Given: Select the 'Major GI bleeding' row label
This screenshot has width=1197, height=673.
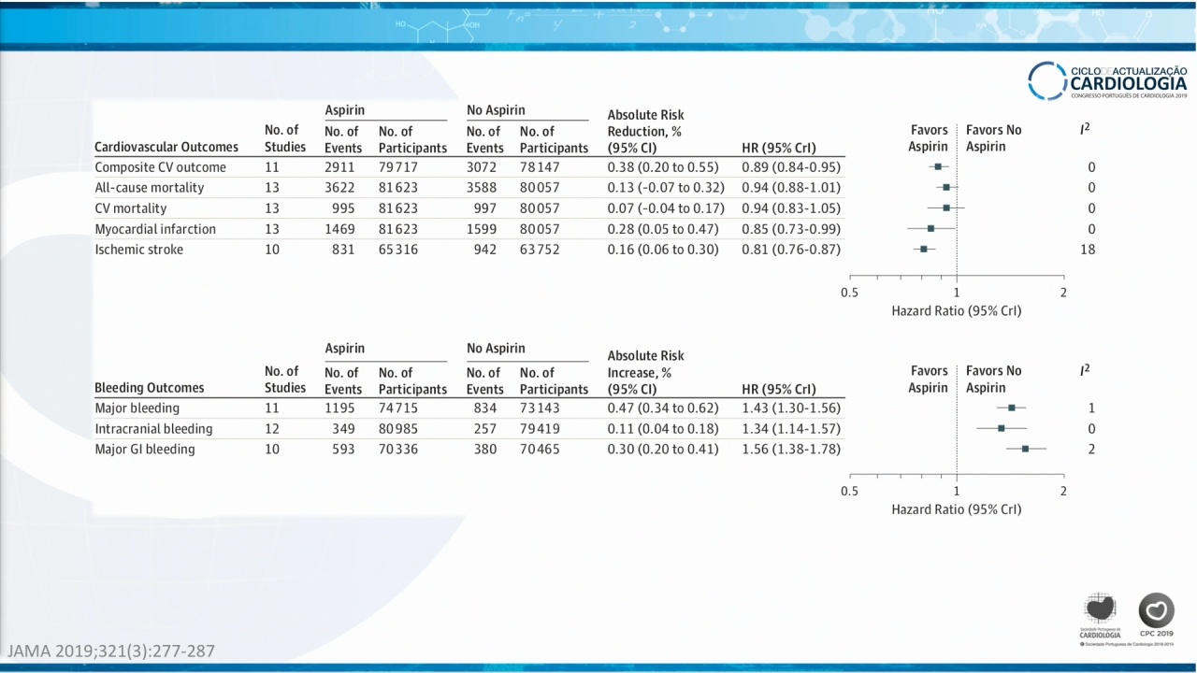Looking at the screenshot, I should click(145, 450).
